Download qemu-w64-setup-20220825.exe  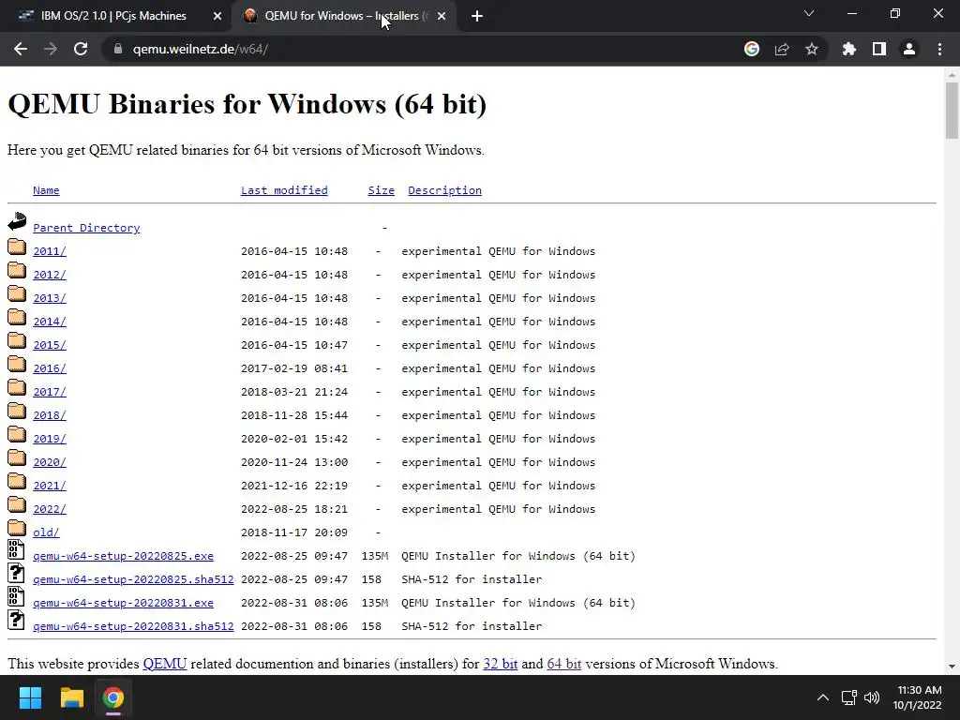pyautogui.click(x=123, y=556)
